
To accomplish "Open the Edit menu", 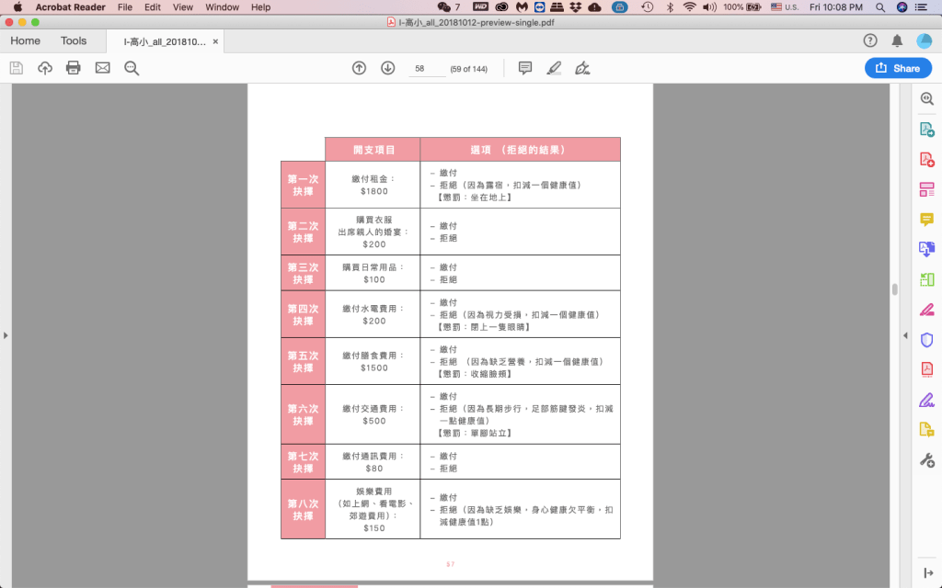I will (152, 7).
